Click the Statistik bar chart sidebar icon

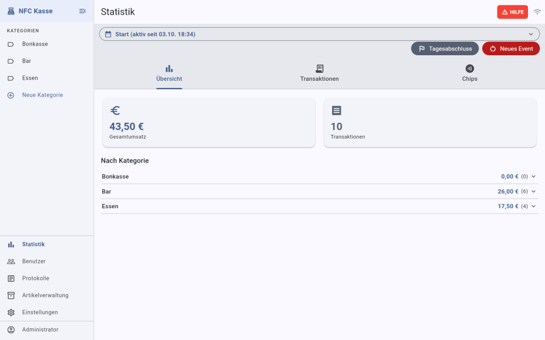[x=11, y=244]
